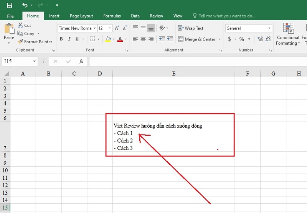The width and height of the screenshot is (307, 213).
Task: Apply Comma Style
Action: (x=249, y=39)
